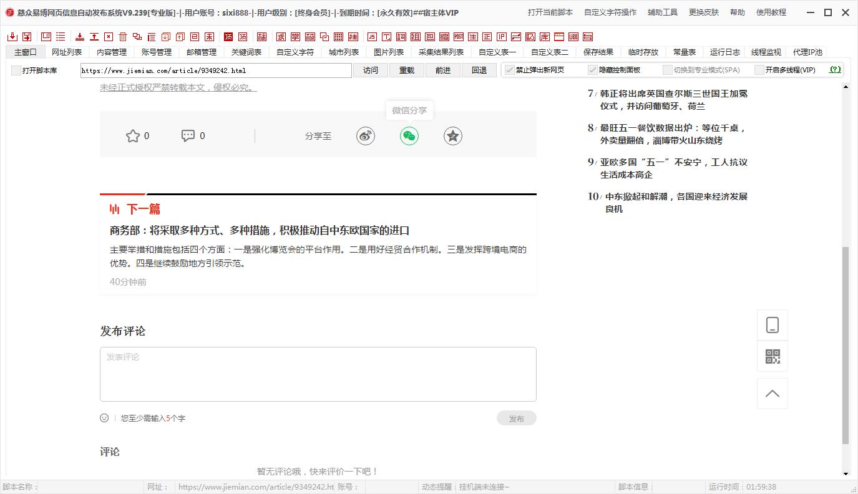Open 自定义字符操作 menu
This screenshot has width=858, height=494.
[610, 12]
